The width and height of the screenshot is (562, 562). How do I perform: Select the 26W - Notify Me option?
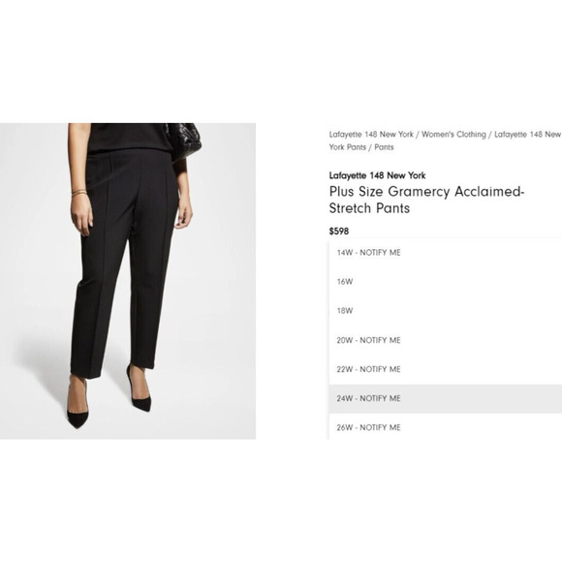(446, 427)
